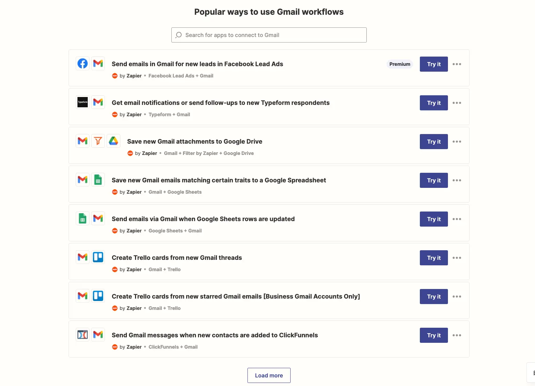Expand the options menu for the Google Drive workflow
The image size is (535, 386).
coord(457,142)
